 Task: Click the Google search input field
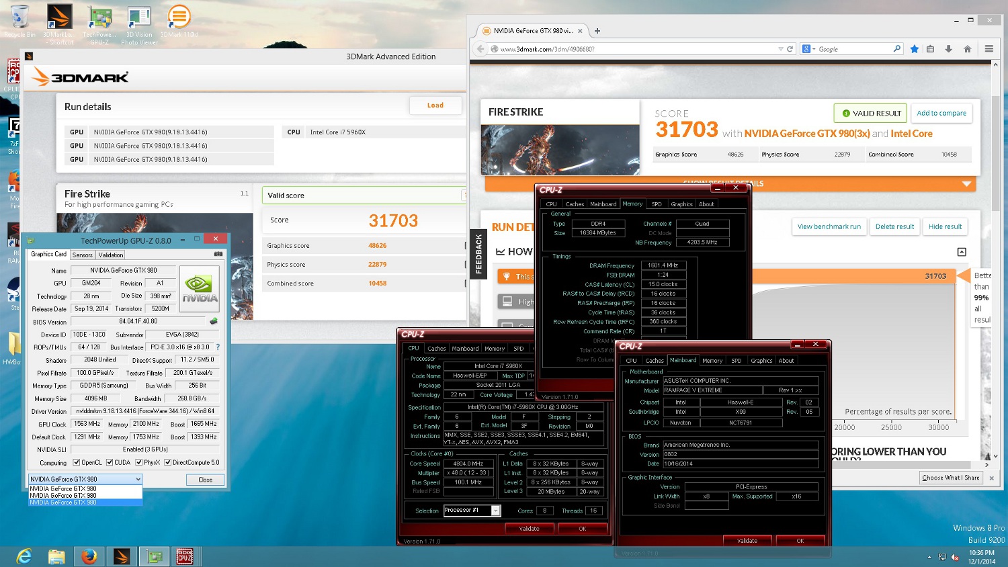point(854,49)
